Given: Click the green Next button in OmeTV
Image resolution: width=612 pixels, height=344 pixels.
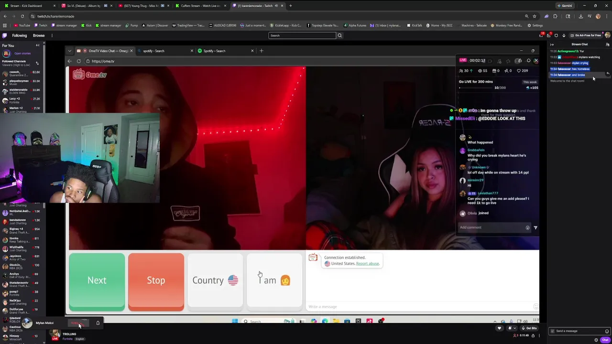Looking at the screenshot, I should (97, 282).
